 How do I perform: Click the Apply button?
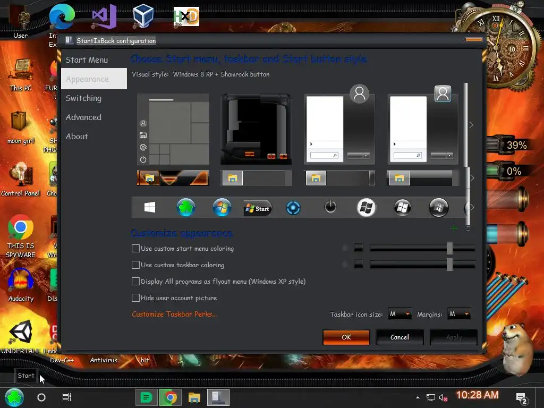tap(454, 337)
